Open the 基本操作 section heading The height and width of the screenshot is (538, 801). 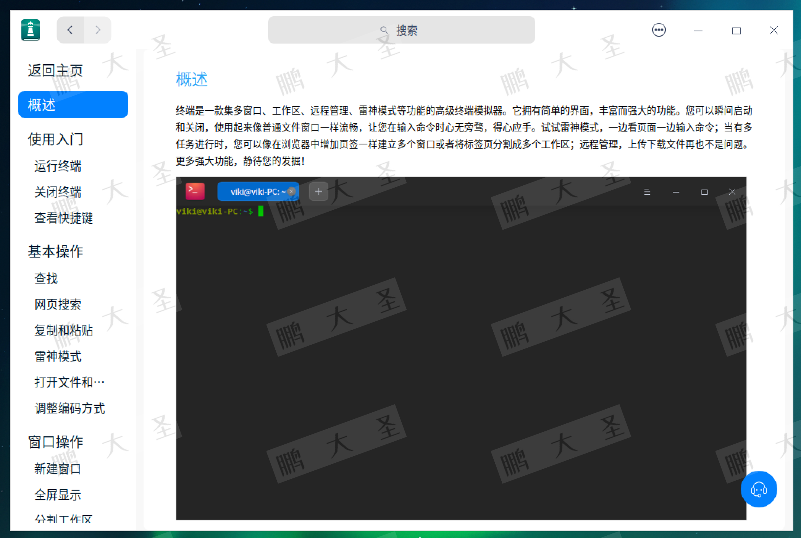(x=55, y=251)
